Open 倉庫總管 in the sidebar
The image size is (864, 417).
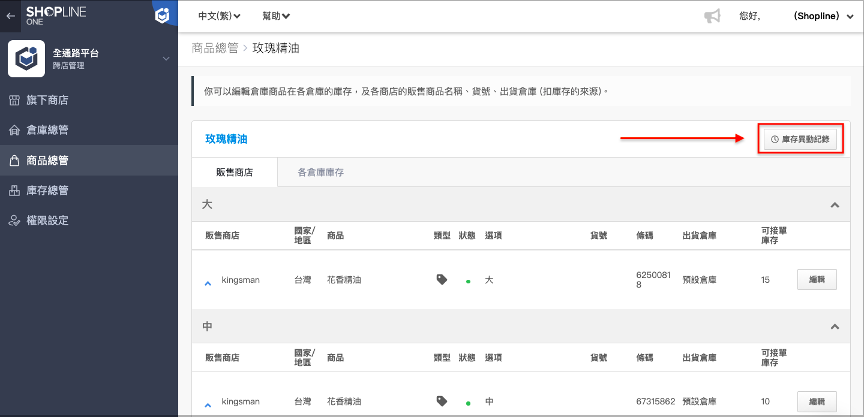[89, 130]
